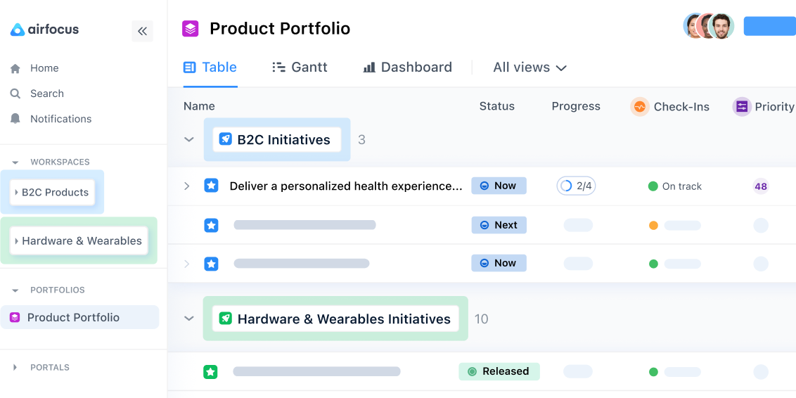This screenshot has height=398, width=796.
Task: Switch to the Gantt tab
Action: point(300,68)
